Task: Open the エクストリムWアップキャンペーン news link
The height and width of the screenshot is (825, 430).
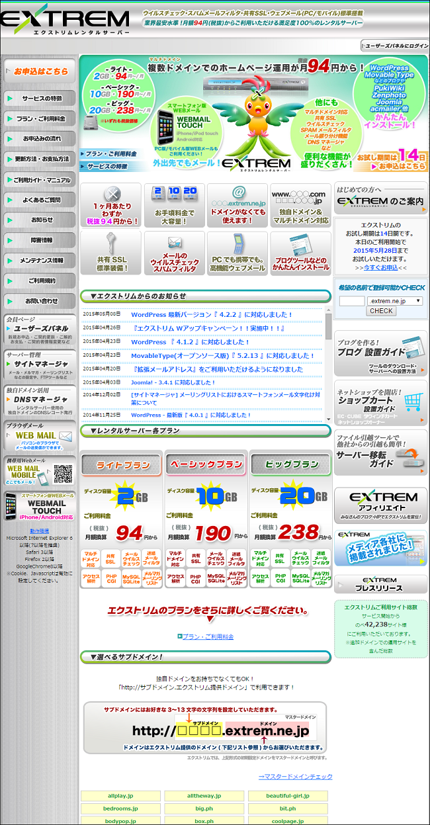Action: (x=208, y=328)
